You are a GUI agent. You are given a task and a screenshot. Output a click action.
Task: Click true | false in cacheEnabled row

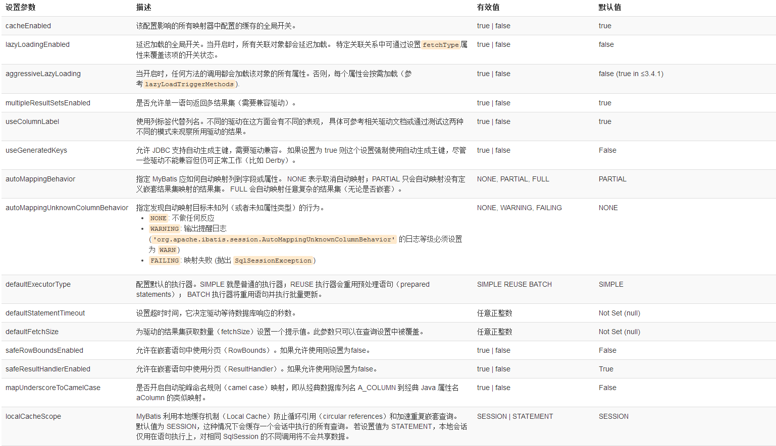tap(494, 26)
